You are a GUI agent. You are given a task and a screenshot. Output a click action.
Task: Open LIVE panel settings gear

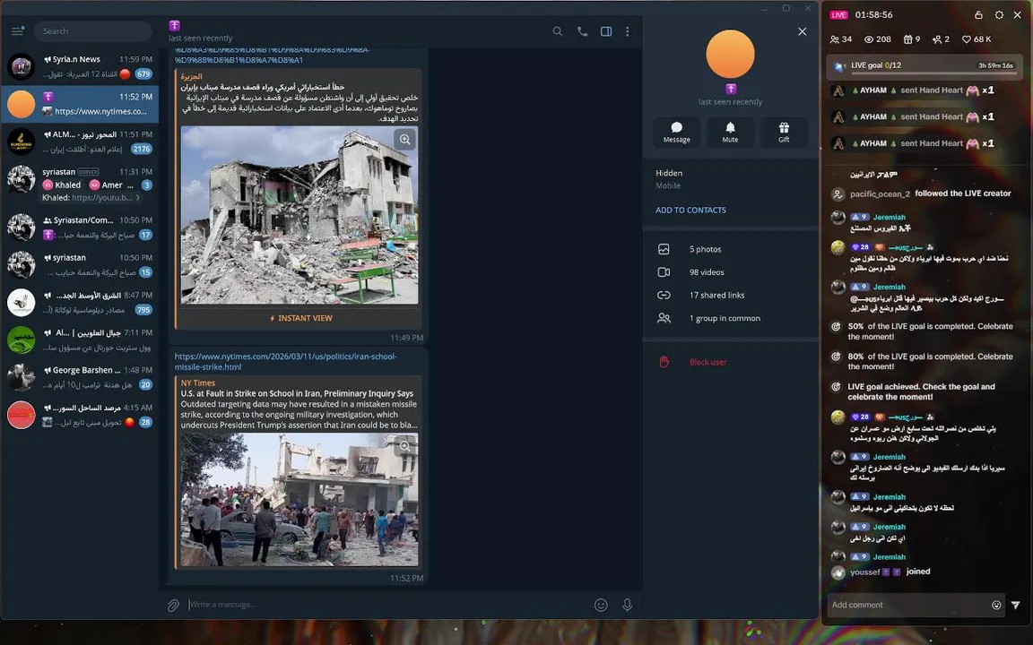(x=999, y=14)
